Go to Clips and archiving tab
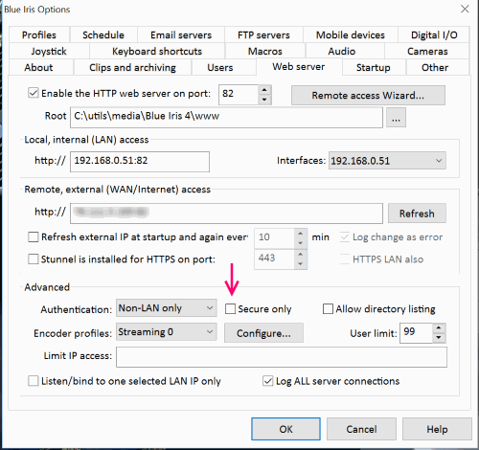This screenshot has height=450, width=479. [132, 67]
